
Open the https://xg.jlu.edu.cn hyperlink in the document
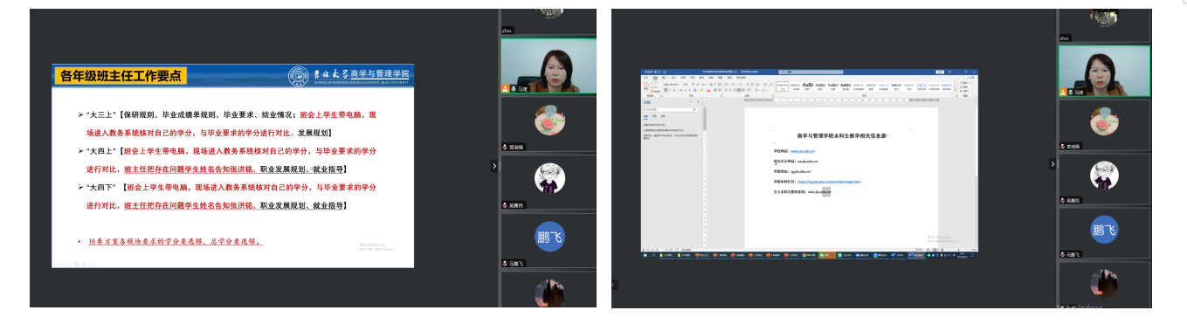[829, 182]
